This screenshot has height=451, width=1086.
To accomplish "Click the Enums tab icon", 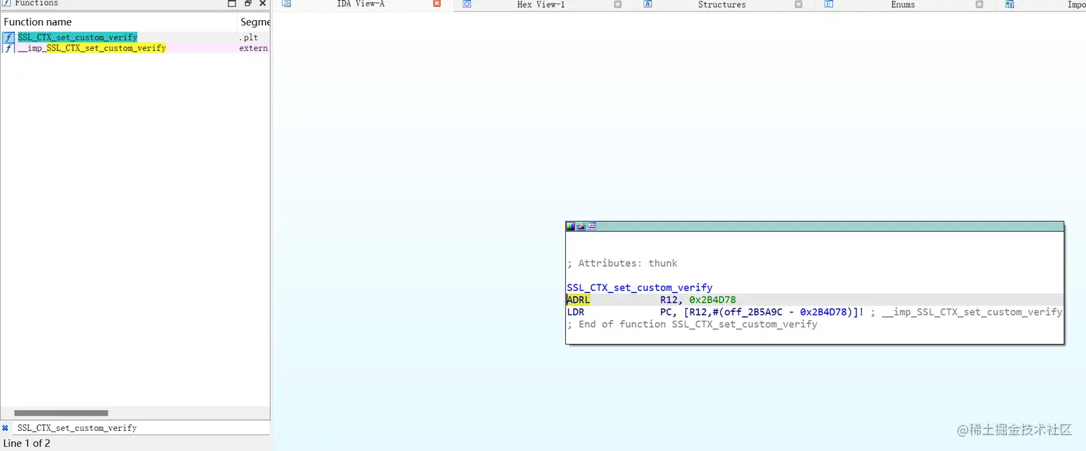I will 829,4.
